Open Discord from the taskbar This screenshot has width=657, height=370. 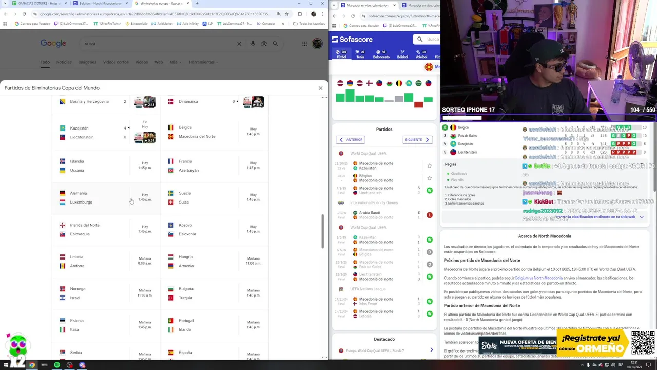point(82,365)
